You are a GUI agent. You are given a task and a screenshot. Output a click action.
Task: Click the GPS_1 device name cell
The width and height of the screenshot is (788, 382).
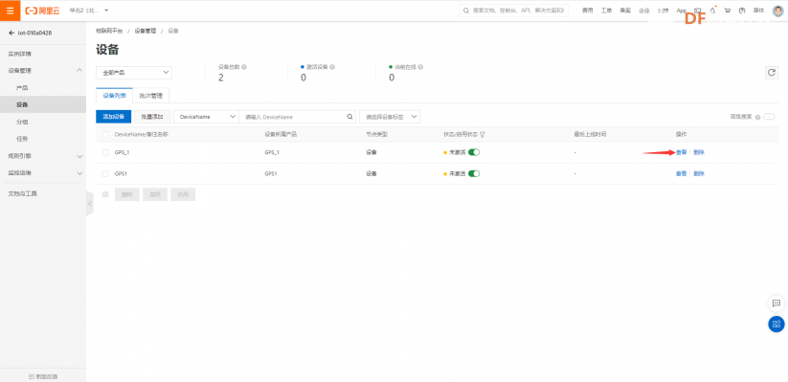(x=123, y=152)
